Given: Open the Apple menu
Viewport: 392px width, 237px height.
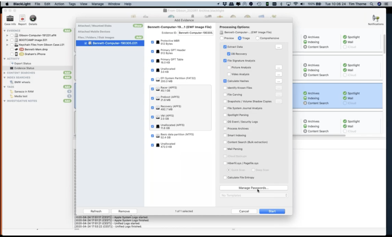Looking at the screenshot, I should click(x=7, y=4).
